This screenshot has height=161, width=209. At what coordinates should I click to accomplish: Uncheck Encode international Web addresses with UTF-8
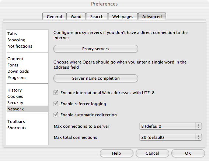coord(56,93)
